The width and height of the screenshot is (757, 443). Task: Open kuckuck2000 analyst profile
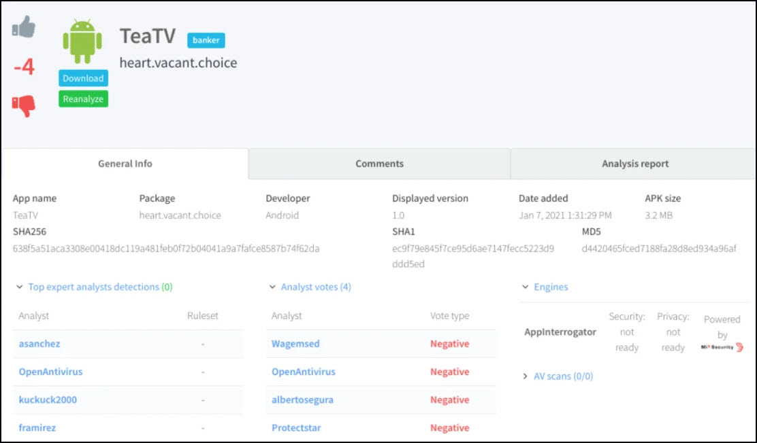(x=48, y=400)
